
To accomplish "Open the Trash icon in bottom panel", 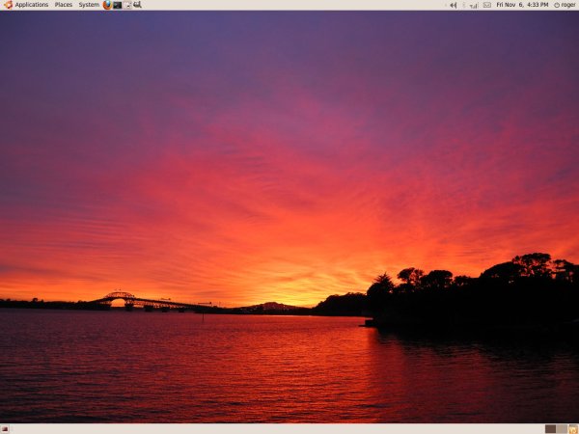I will coord(573,429).
